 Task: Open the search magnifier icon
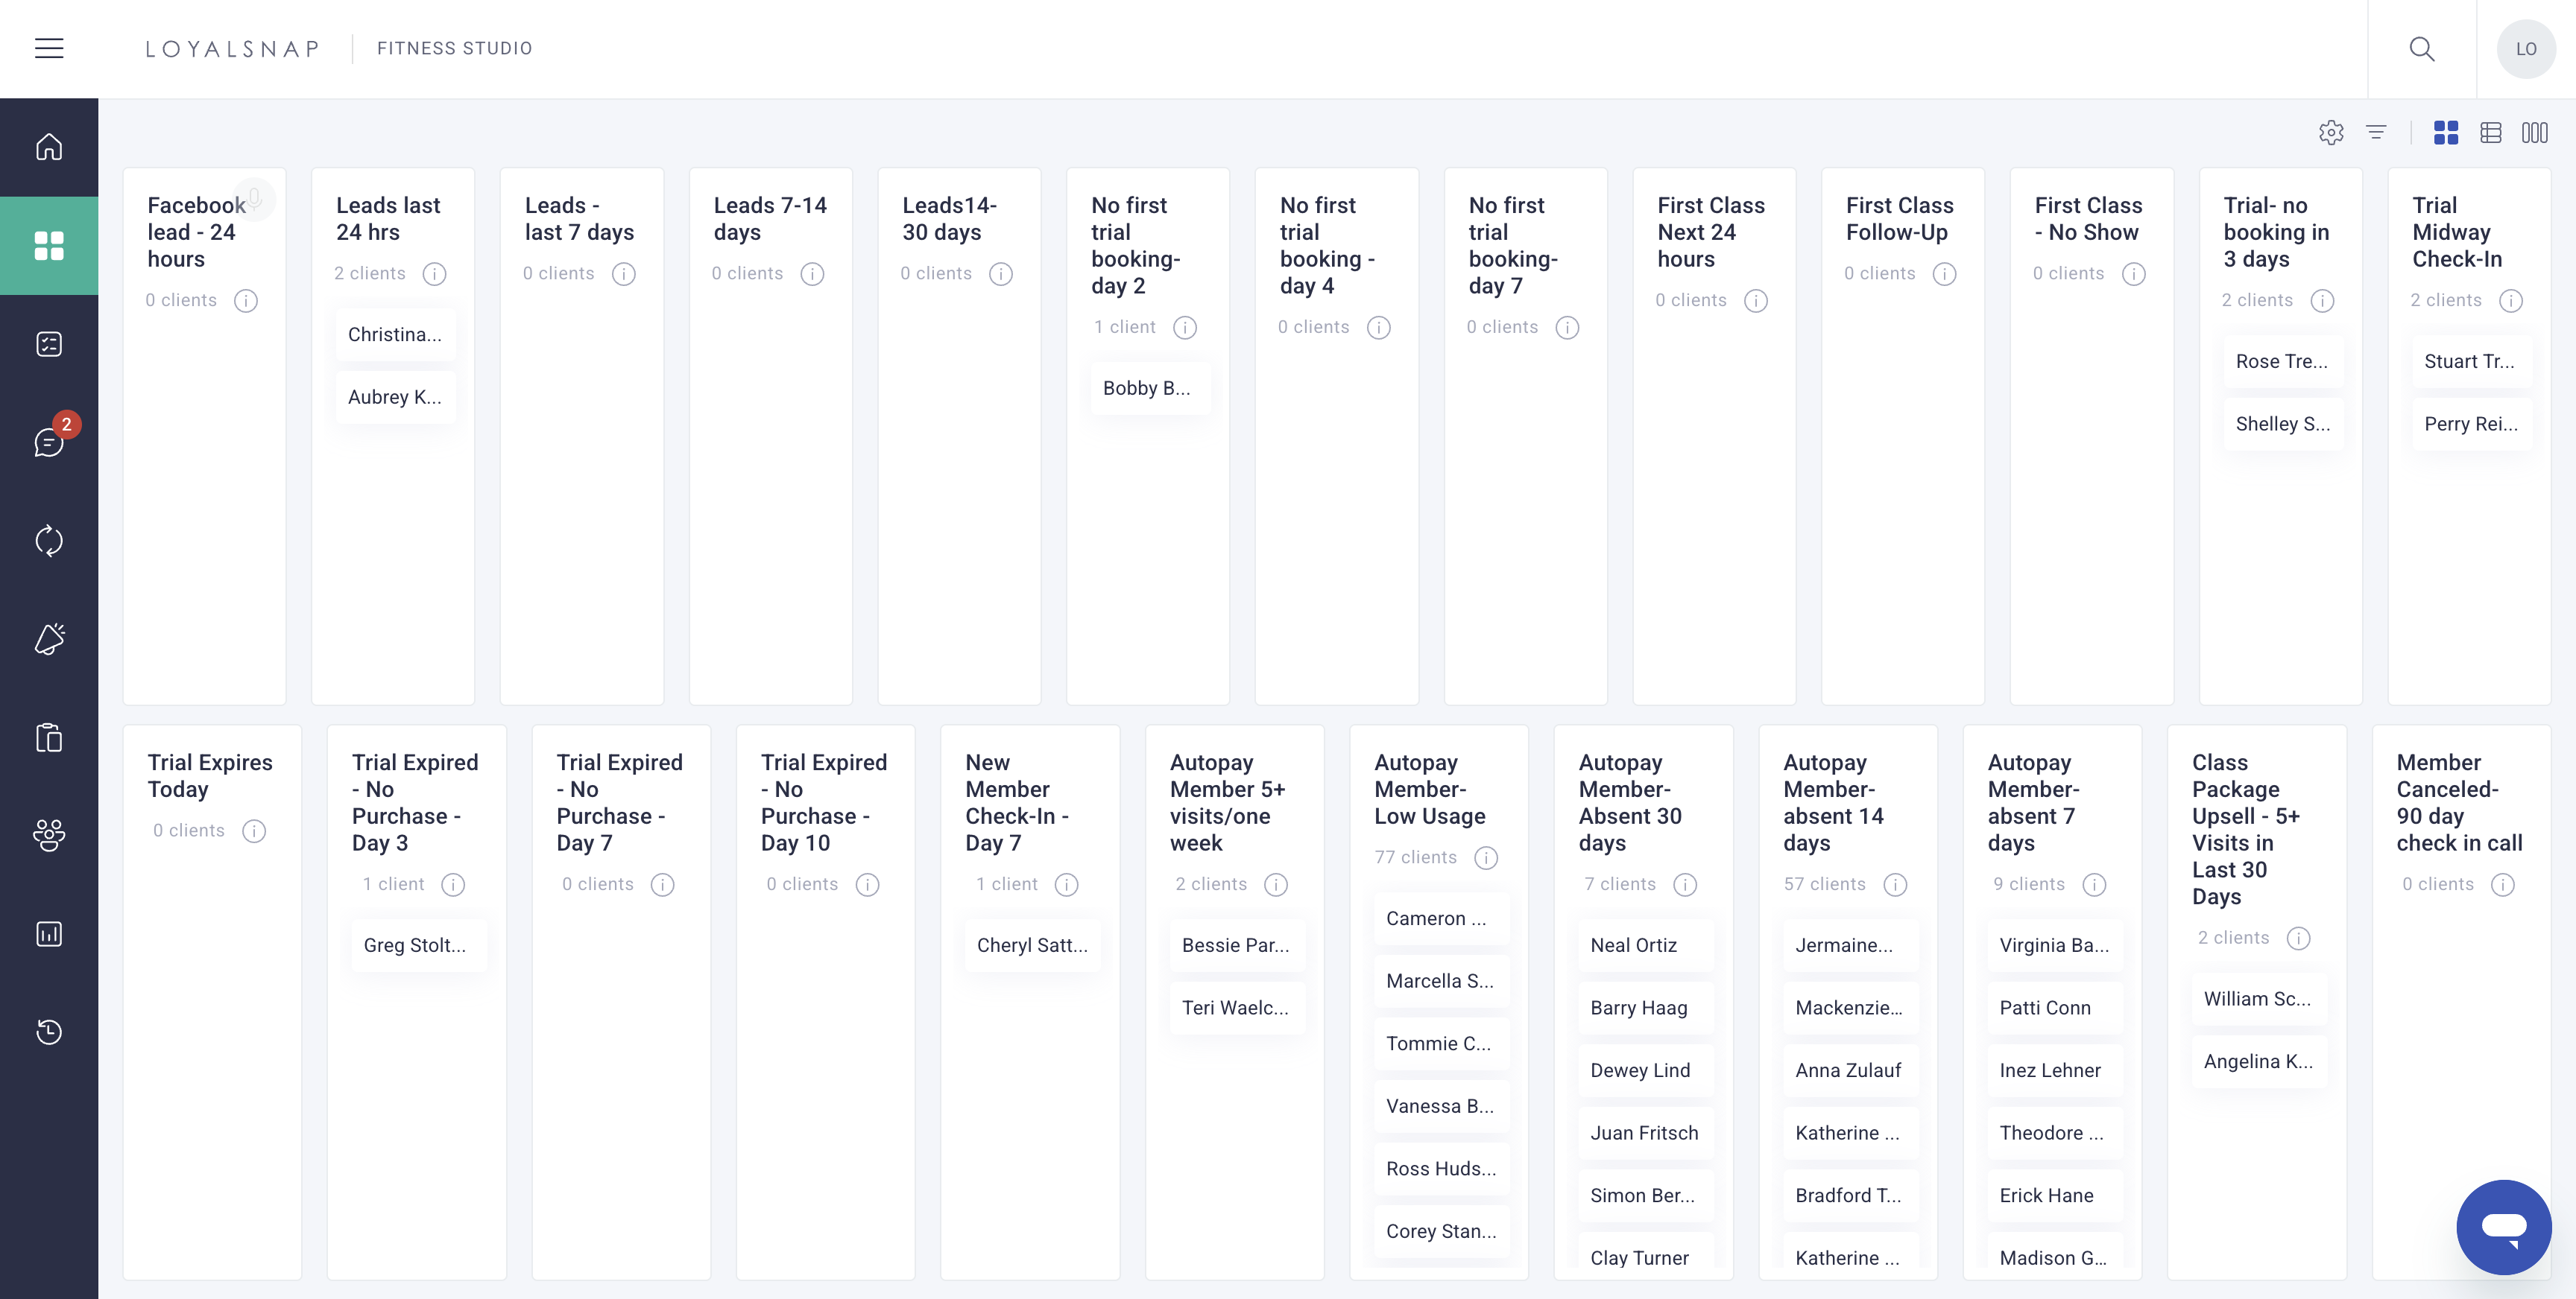(x=2422, y=48)
